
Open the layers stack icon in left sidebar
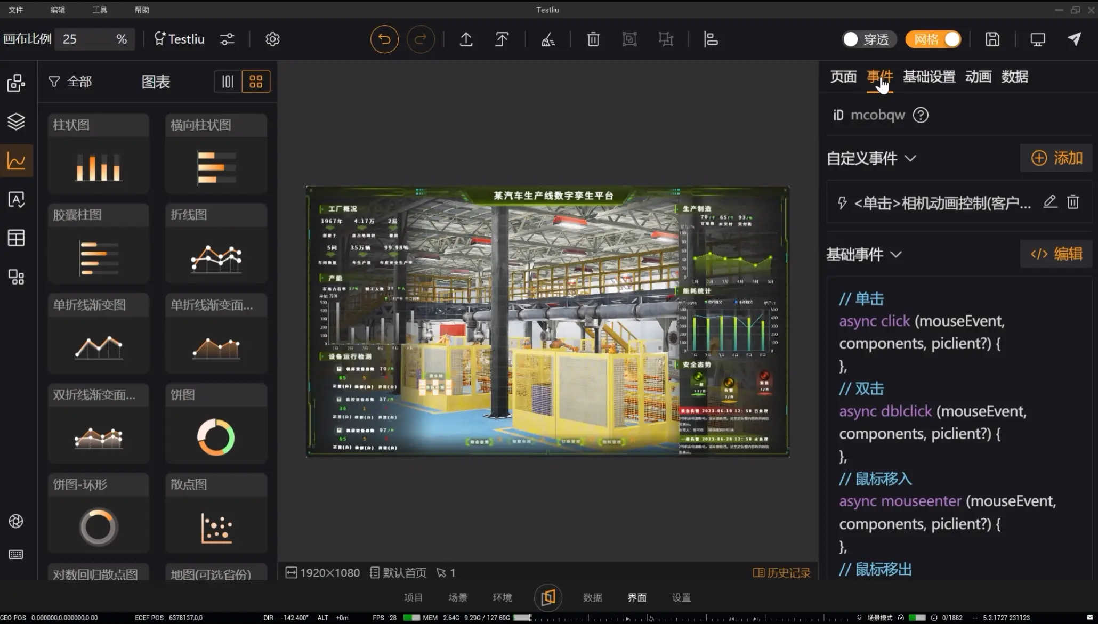16,121
